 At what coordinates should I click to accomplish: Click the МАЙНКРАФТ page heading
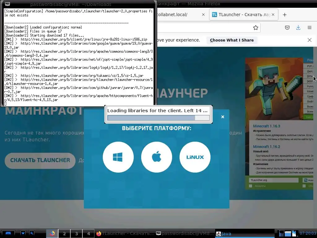tap(44, 111)
